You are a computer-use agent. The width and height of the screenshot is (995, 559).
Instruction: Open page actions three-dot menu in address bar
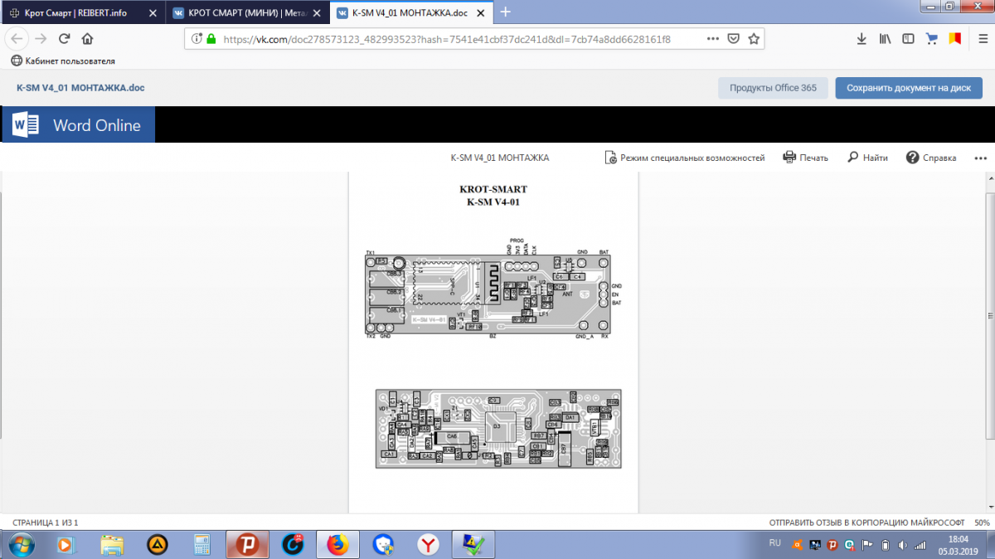coord(713,39)
